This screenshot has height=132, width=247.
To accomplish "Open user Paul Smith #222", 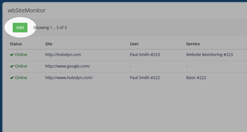I will pyautogui.click(x=145, y=78).
